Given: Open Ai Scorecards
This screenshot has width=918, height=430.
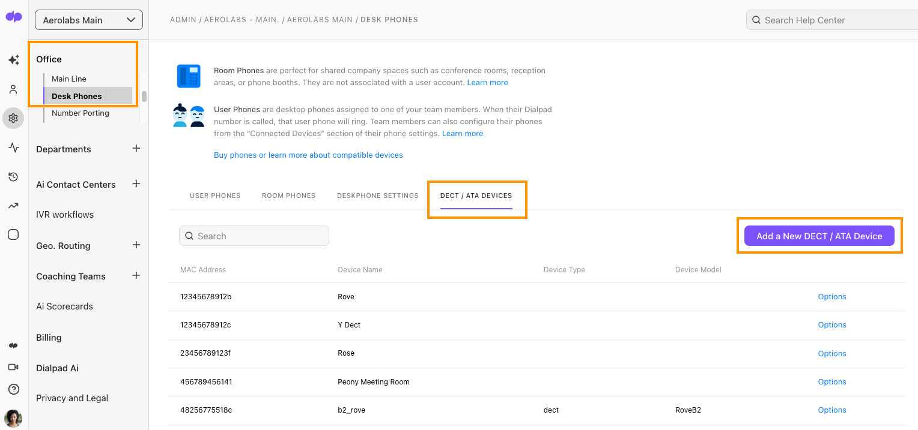Looking at the screenshot, I should (64, 306).
